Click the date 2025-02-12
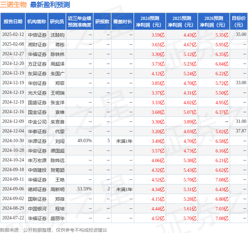 [13, 35]
